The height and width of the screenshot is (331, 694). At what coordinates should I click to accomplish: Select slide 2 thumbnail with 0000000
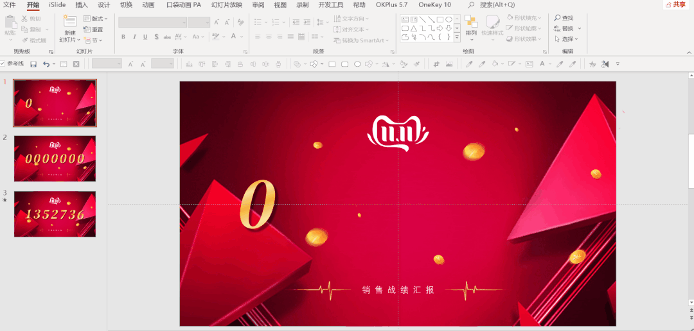coord(55,158)
